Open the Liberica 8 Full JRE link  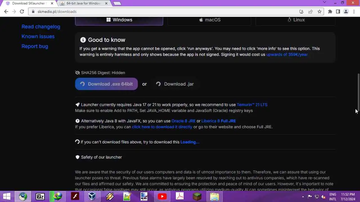coord(219,121)
